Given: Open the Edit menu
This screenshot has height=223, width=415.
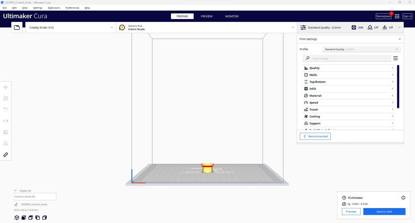Looking at the screenshot, I should [14, 8].
